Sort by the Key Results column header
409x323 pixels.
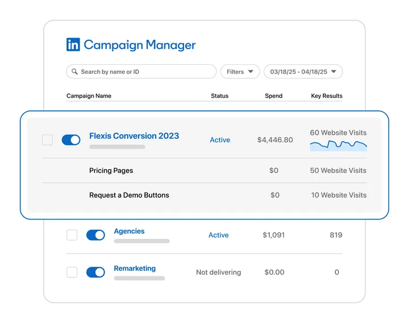tap(327, 96)
